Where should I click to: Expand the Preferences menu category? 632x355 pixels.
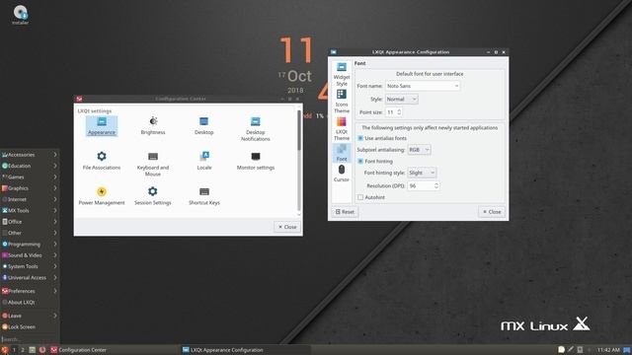pos(30,291)
